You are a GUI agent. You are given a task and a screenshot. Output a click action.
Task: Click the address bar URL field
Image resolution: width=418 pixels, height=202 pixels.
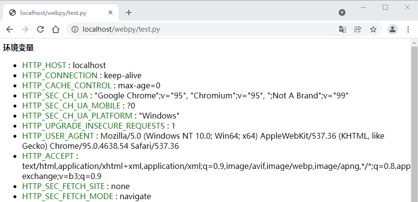coord(202,29)
